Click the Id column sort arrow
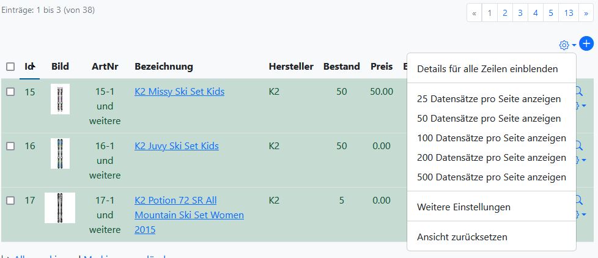Image resolution: width=598 pixels, height=258 pixels. (33, 67)
